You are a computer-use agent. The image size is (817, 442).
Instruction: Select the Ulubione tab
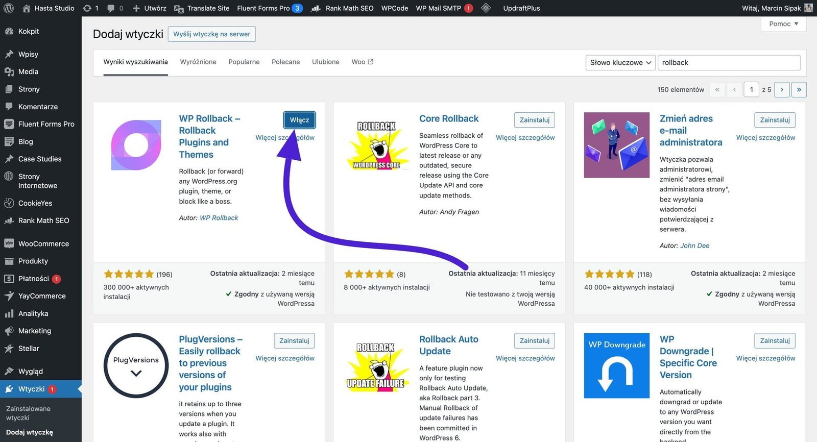pyautogui.click(x=325, y=62)
